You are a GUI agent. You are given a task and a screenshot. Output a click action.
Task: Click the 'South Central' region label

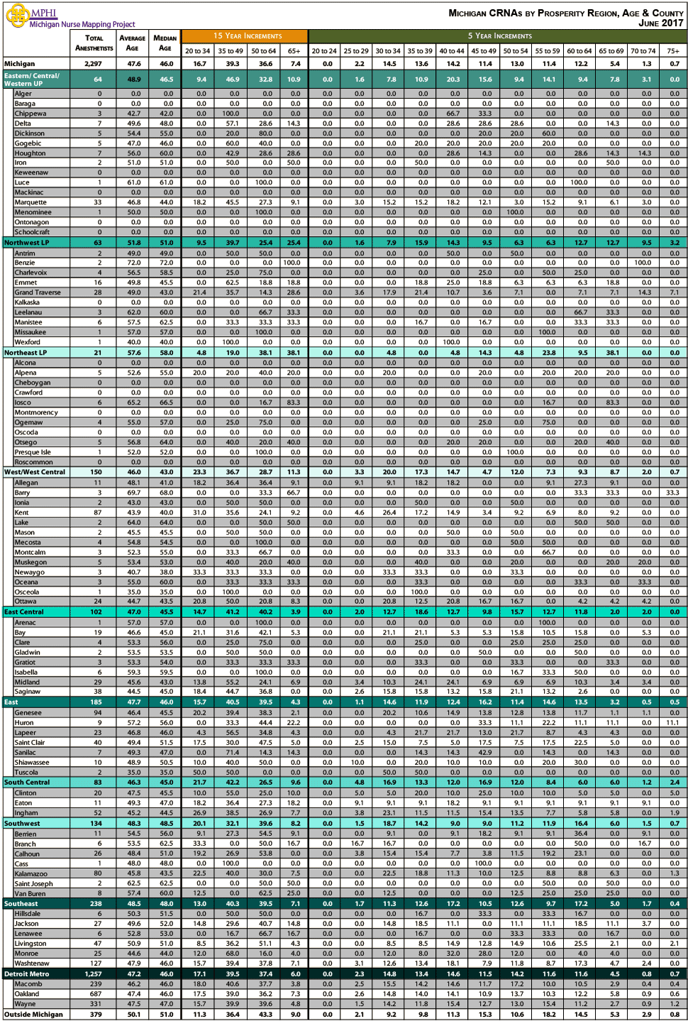click(27, 782)
